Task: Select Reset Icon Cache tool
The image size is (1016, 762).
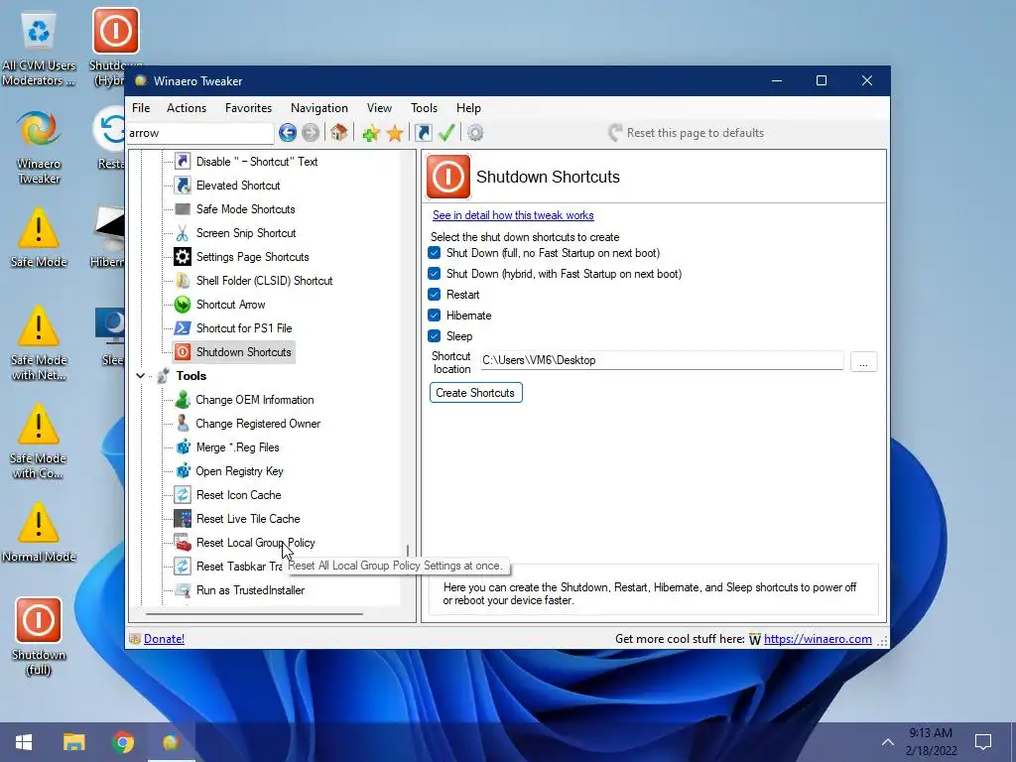Action: [238, 495]
